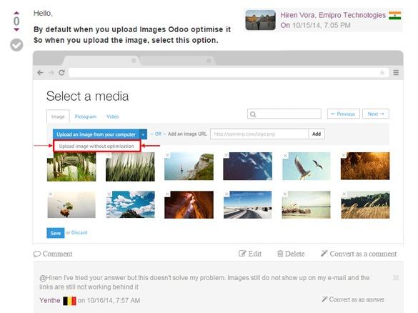Open the browser hamburger menu
Screen dimensions: 418x313
(x=396, y=72)
